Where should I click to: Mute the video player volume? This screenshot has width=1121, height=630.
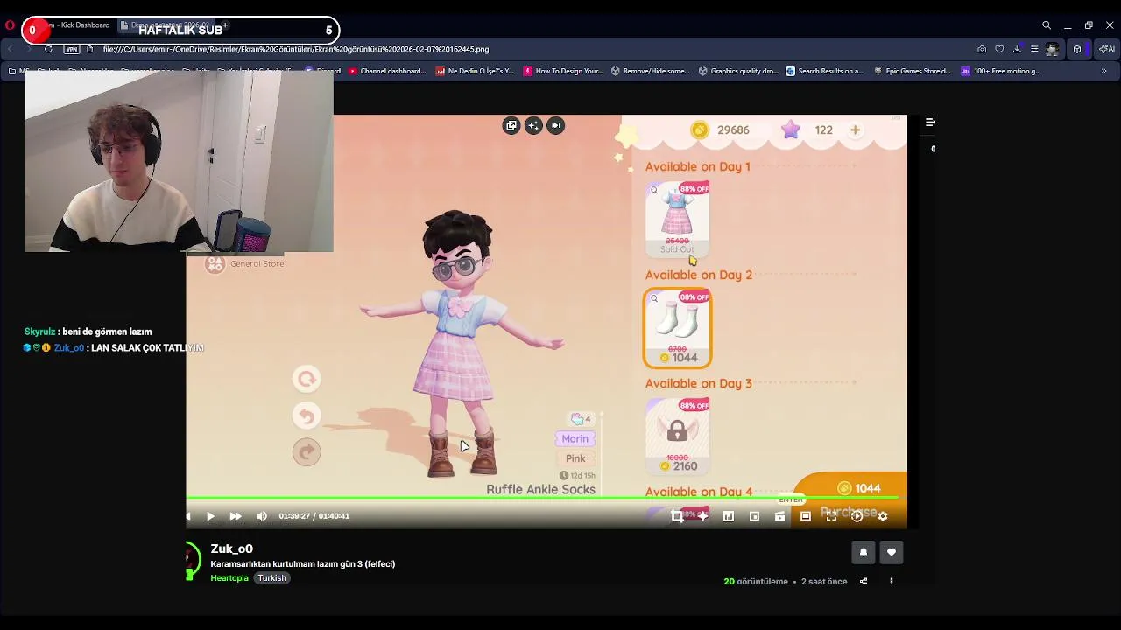[x=261, y=516]
